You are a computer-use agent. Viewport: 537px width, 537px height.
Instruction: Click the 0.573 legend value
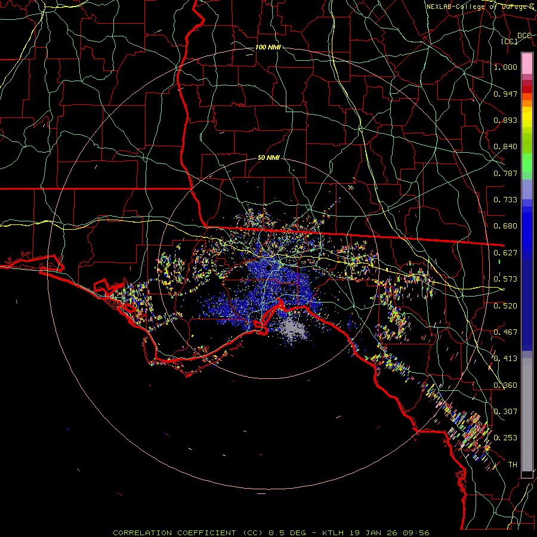pyautogui.click(x=505, y=279)
